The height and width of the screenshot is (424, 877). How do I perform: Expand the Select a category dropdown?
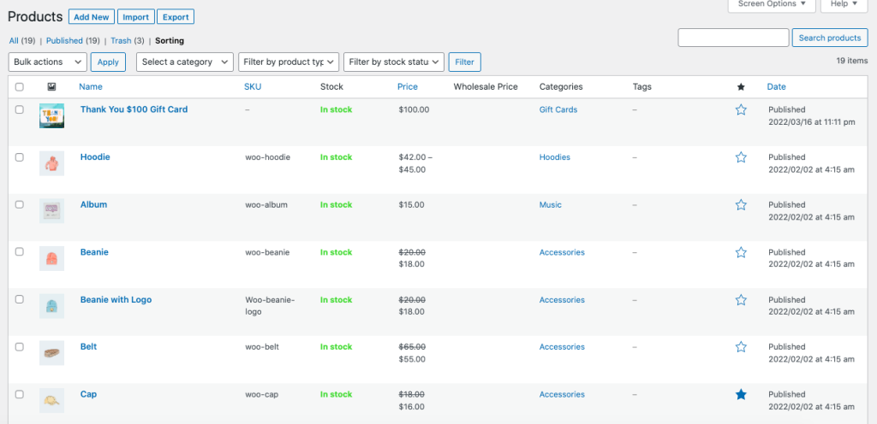tap(185, 62)
